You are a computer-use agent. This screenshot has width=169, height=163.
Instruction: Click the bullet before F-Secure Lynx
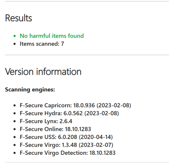(x=15, y=121)
